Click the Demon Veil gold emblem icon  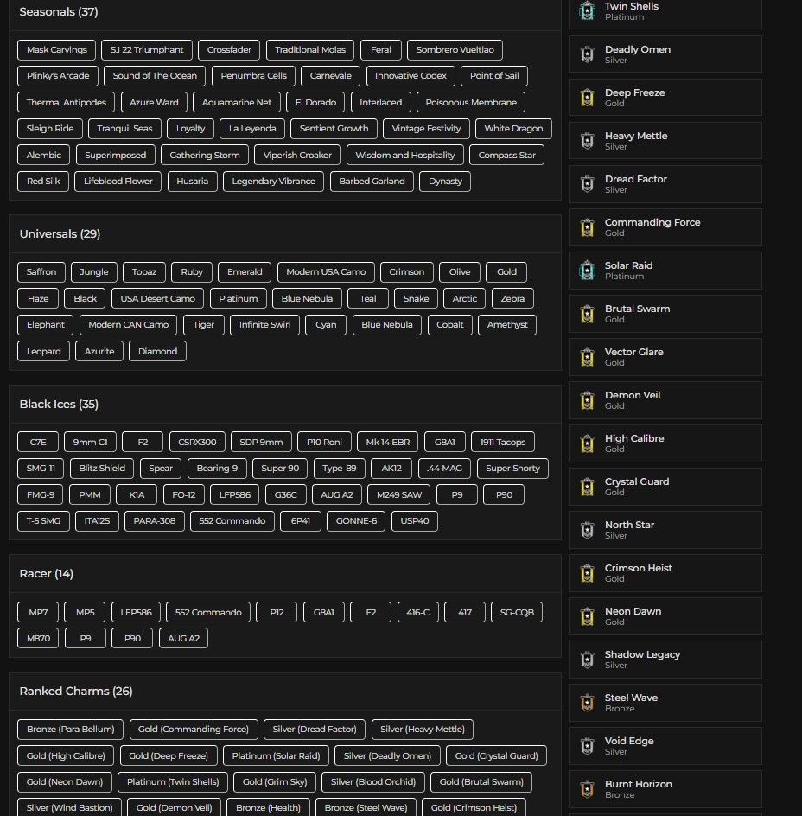coord(587,399)
